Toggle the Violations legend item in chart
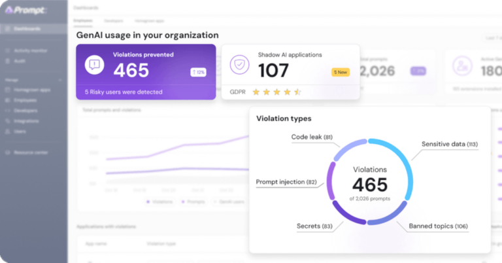Image resolution: width=502 pixels, height=263 pixels. [159, 202]
